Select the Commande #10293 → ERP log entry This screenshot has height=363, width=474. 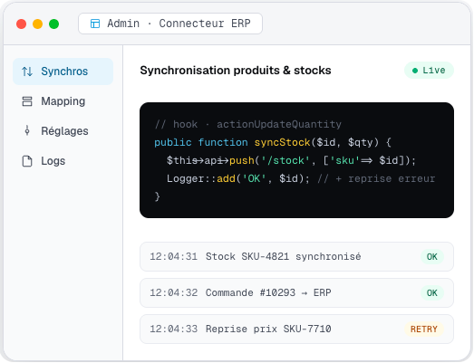point(296,293)
